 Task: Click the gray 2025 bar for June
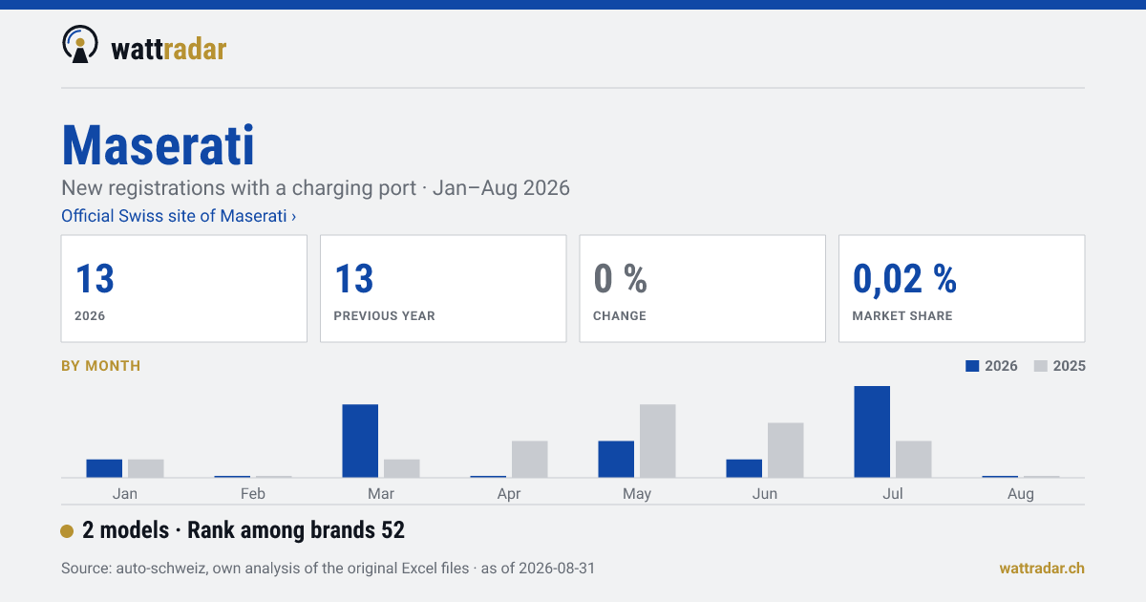[x=786, y=450]
